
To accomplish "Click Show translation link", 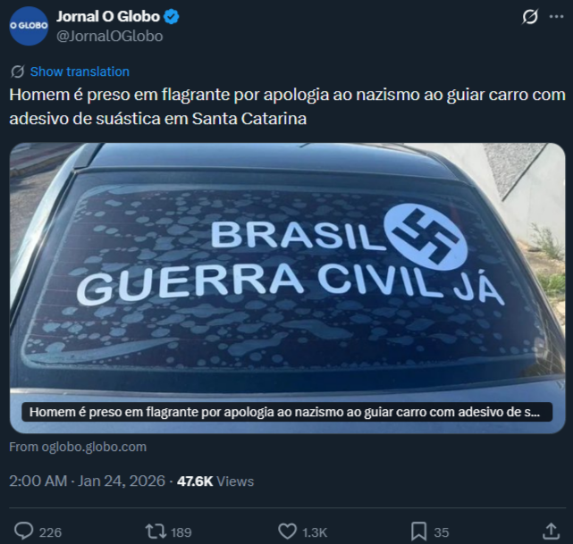I will point(80,71).
